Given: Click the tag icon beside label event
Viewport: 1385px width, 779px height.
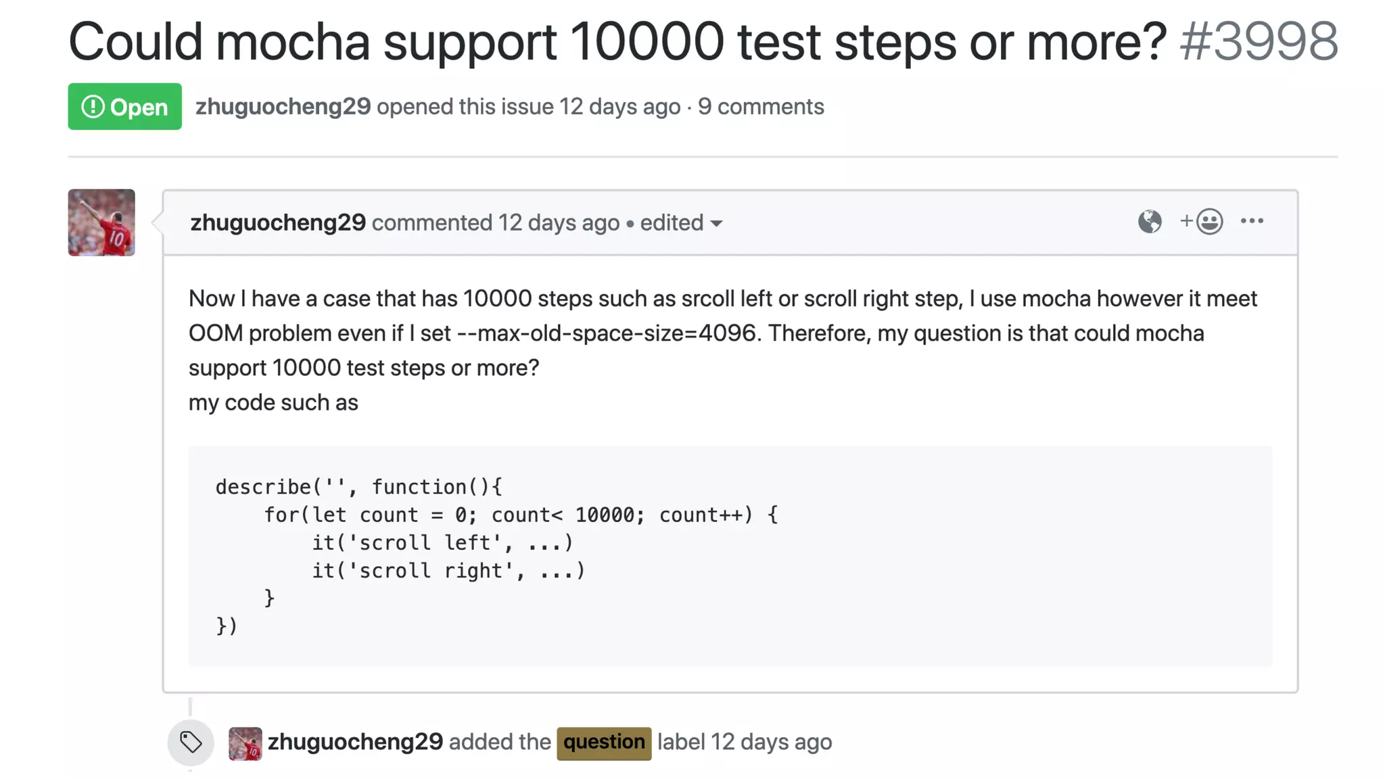Looking at the screenshot, I should point(191,742).
